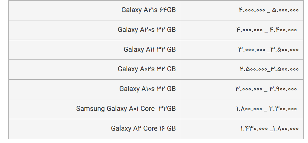This screenshot has width=308, height=143.
Task: Click the Galaxy A01 Core price range cell
Action: [242, 109]
